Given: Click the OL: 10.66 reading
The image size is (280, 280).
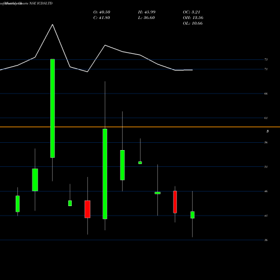Looking at the screenshot, I should tap(193, 24).
